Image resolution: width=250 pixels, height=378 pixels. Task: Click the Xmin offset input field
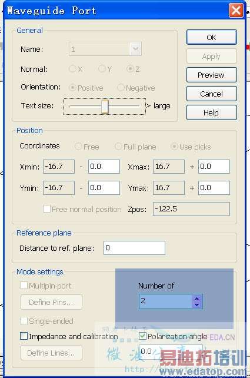(104, 167)
